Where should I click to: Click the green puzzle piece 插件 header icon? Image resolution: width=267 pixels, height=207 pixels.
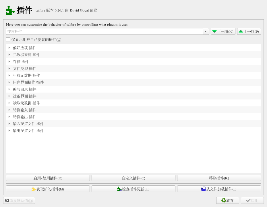(10, 10)
